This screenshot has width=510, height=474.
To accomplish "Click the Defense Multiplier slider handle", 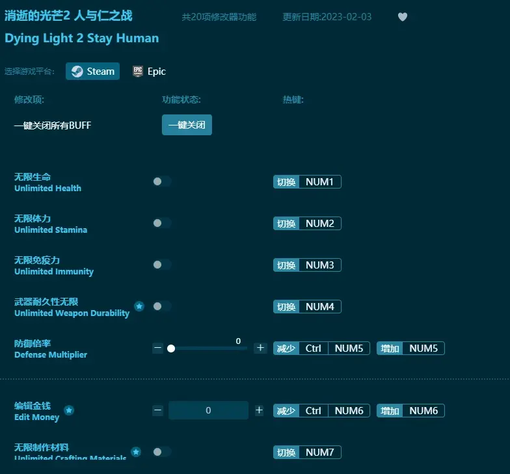I will 171,349.
